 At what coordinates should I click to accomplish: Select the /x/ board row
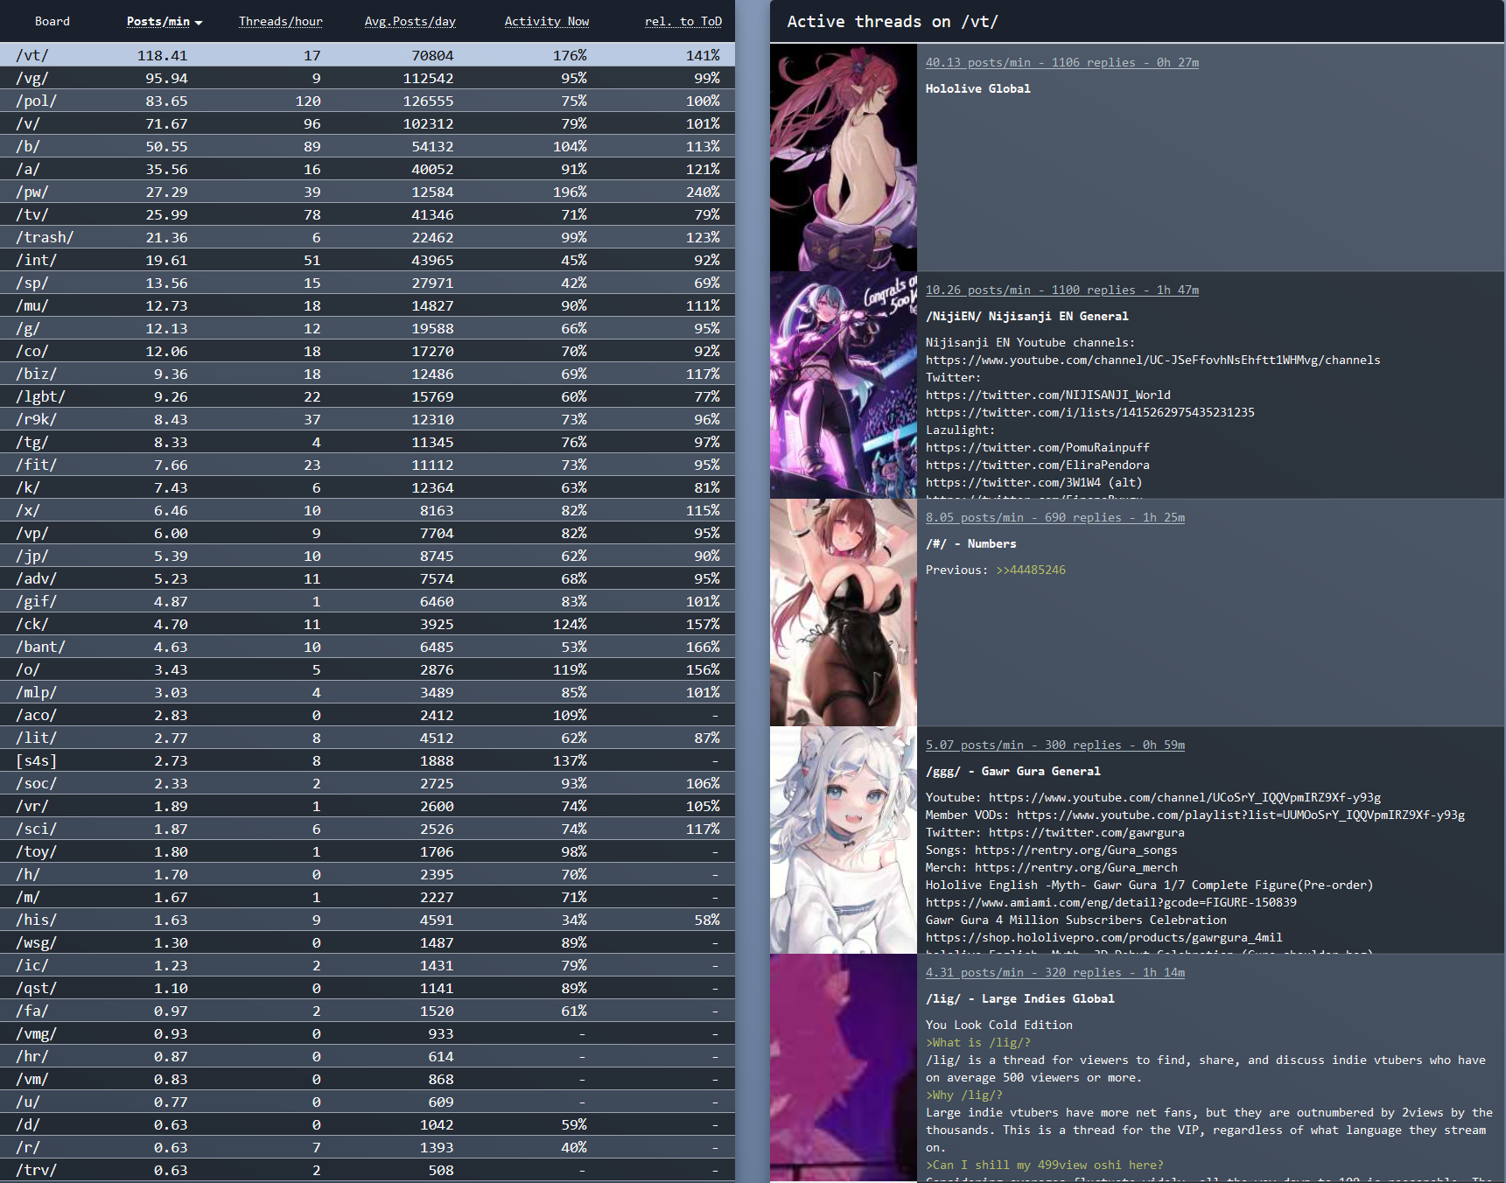coord(368,510)
